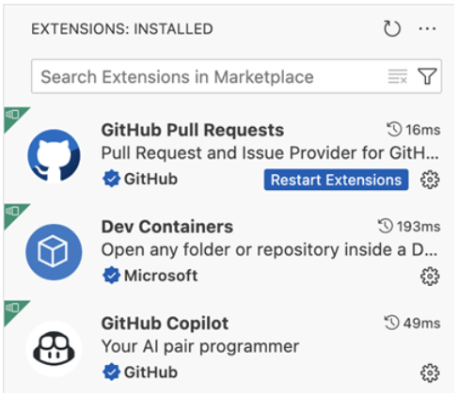Viewport: 458px width, 396px height.
Task: Click the verified Microsoft publisher link
Action: [x=150, y=276]
